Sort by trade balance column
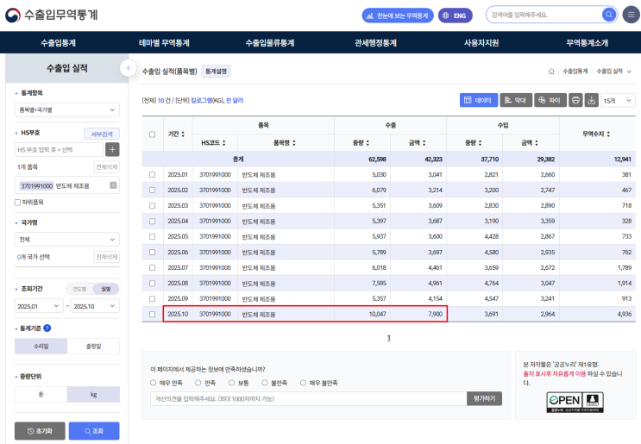This screenshot has height=444, width=641. click(608, 134)
